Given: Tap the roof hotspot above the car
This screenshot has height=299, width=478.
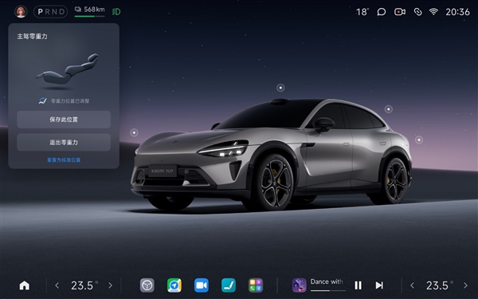Looking at the screenshot, I should click(280, 88).
